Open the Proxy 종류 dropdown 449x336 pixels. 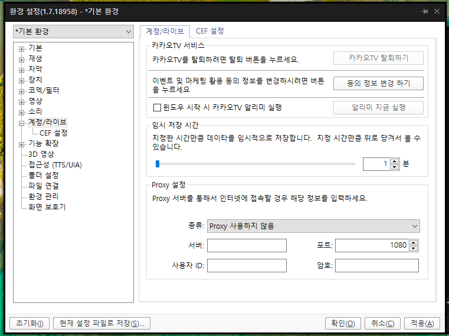pyautogui.click(x=313, y=226)
